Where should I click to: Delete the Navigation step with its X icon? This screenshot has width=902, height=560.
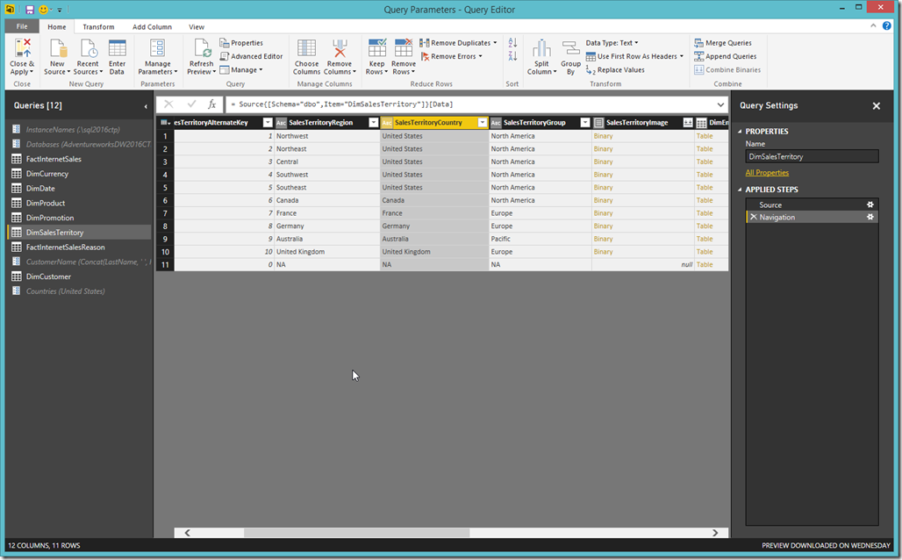(x=753, y=217)
